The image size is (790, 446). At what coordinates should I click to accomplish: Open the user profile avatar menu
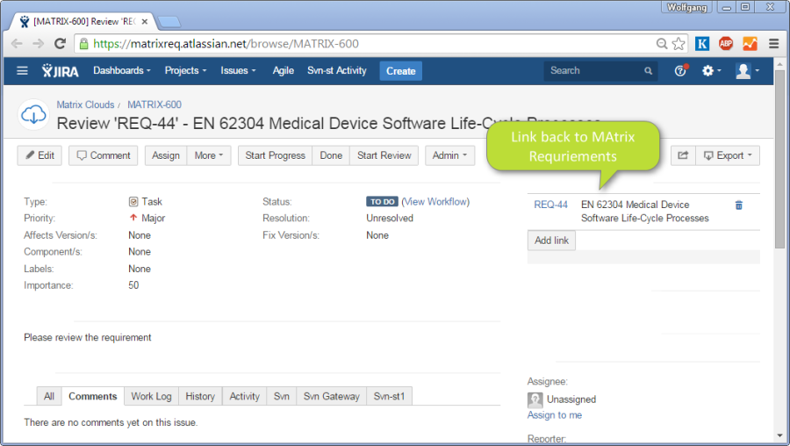click(747, 71)
